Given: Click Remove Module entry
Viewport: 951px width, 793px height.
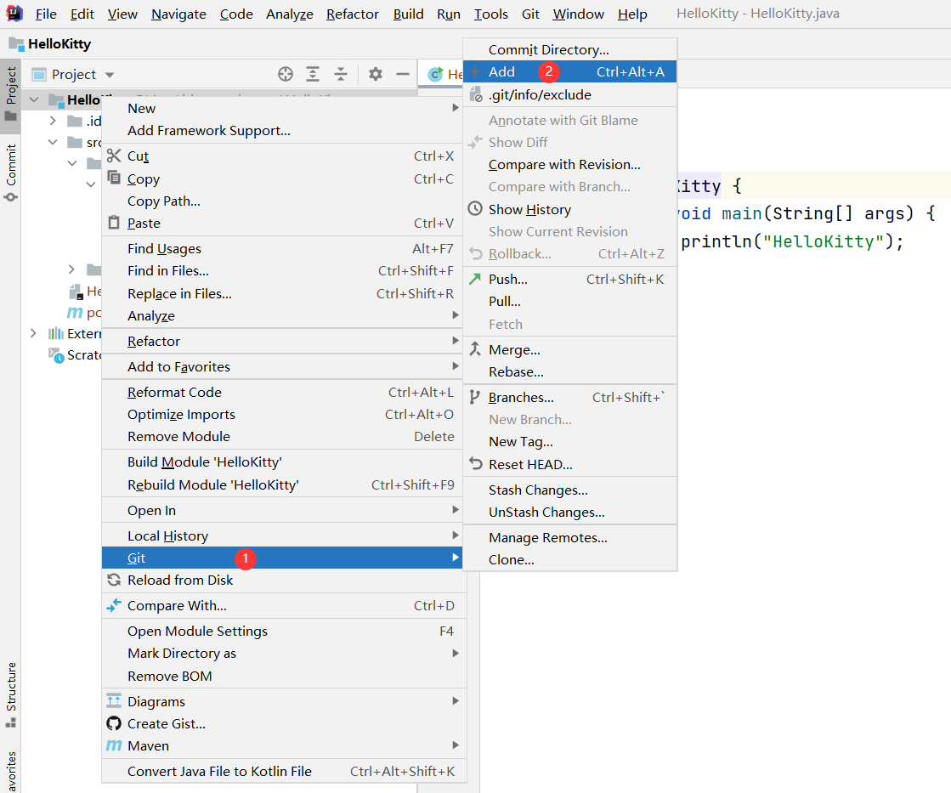Looking at the screenshot, I should (284, 437).
